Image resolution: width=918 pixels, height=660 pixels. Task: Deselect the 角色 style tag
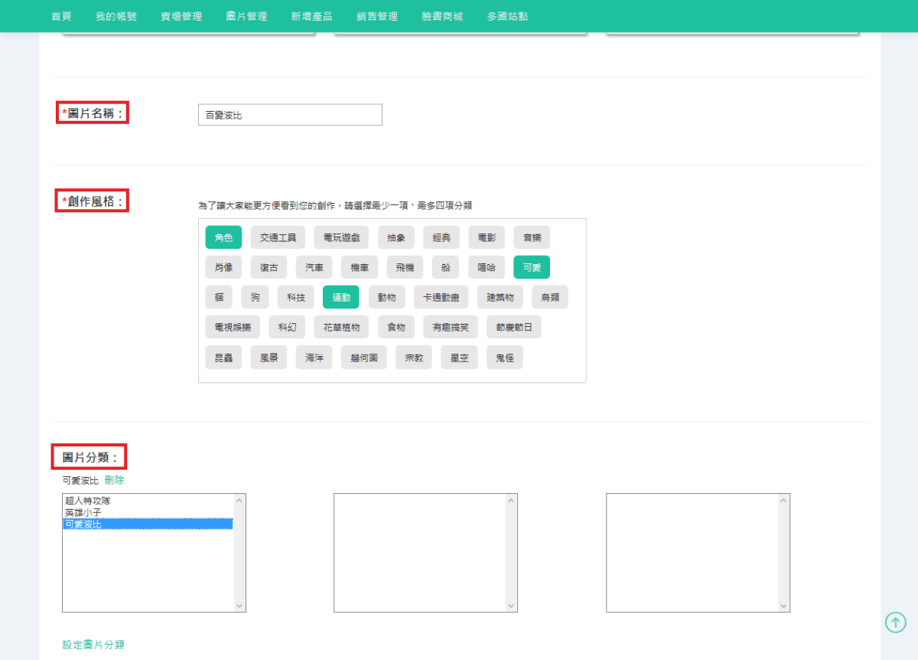(223, 237)
